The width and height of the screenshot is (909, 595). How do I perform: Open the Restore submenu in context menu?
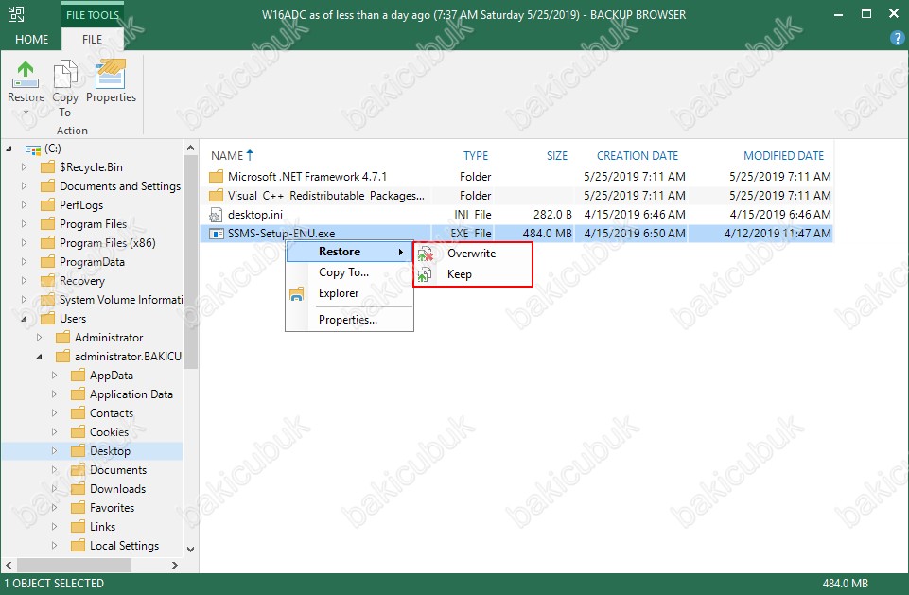click(349, 252)
